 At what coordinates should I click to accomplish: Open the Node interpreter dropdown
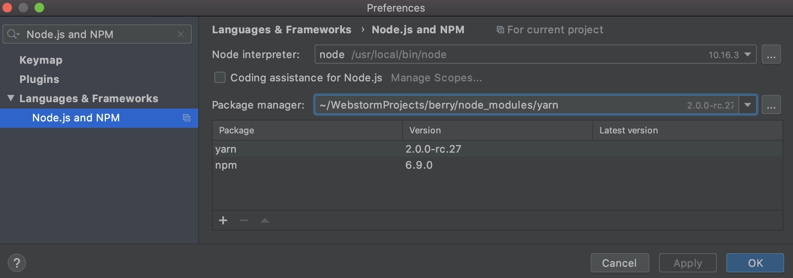coord(748,54)
